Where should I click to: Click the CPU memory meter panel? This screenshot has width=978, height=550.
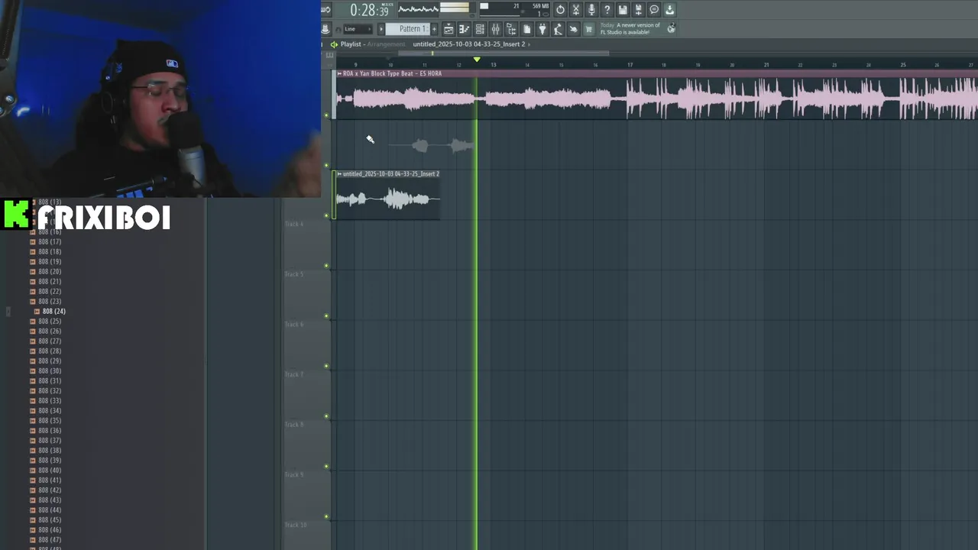[514, 10]
